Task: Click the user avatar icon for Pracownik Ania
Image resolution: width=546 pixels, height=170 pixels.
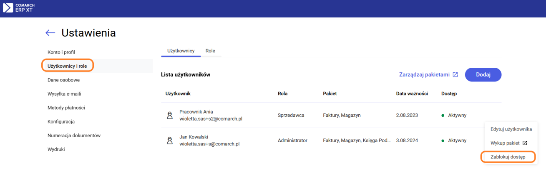Action: (x=170, y=115)
